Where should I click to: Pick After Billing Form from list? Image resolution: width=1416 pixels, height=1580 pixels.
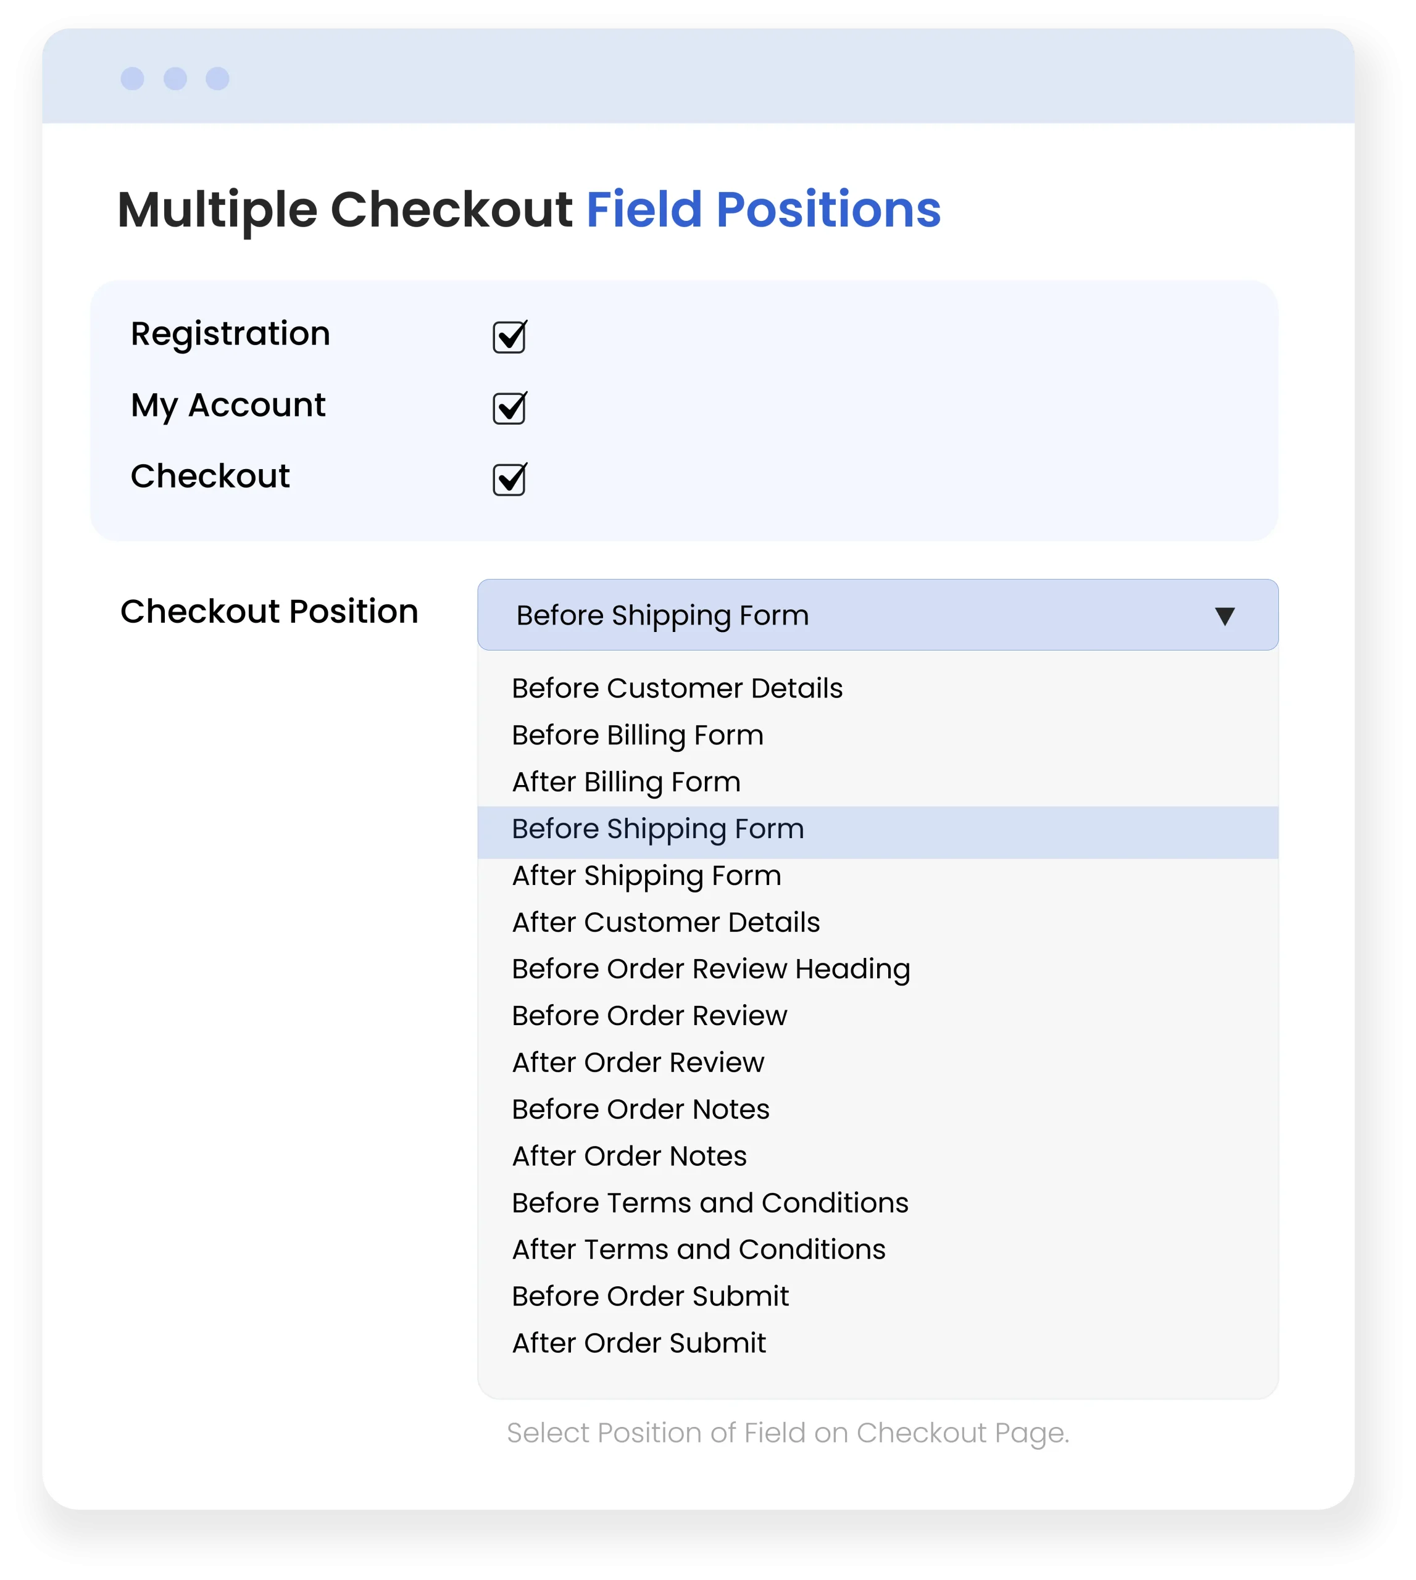(x=625, y=782)
